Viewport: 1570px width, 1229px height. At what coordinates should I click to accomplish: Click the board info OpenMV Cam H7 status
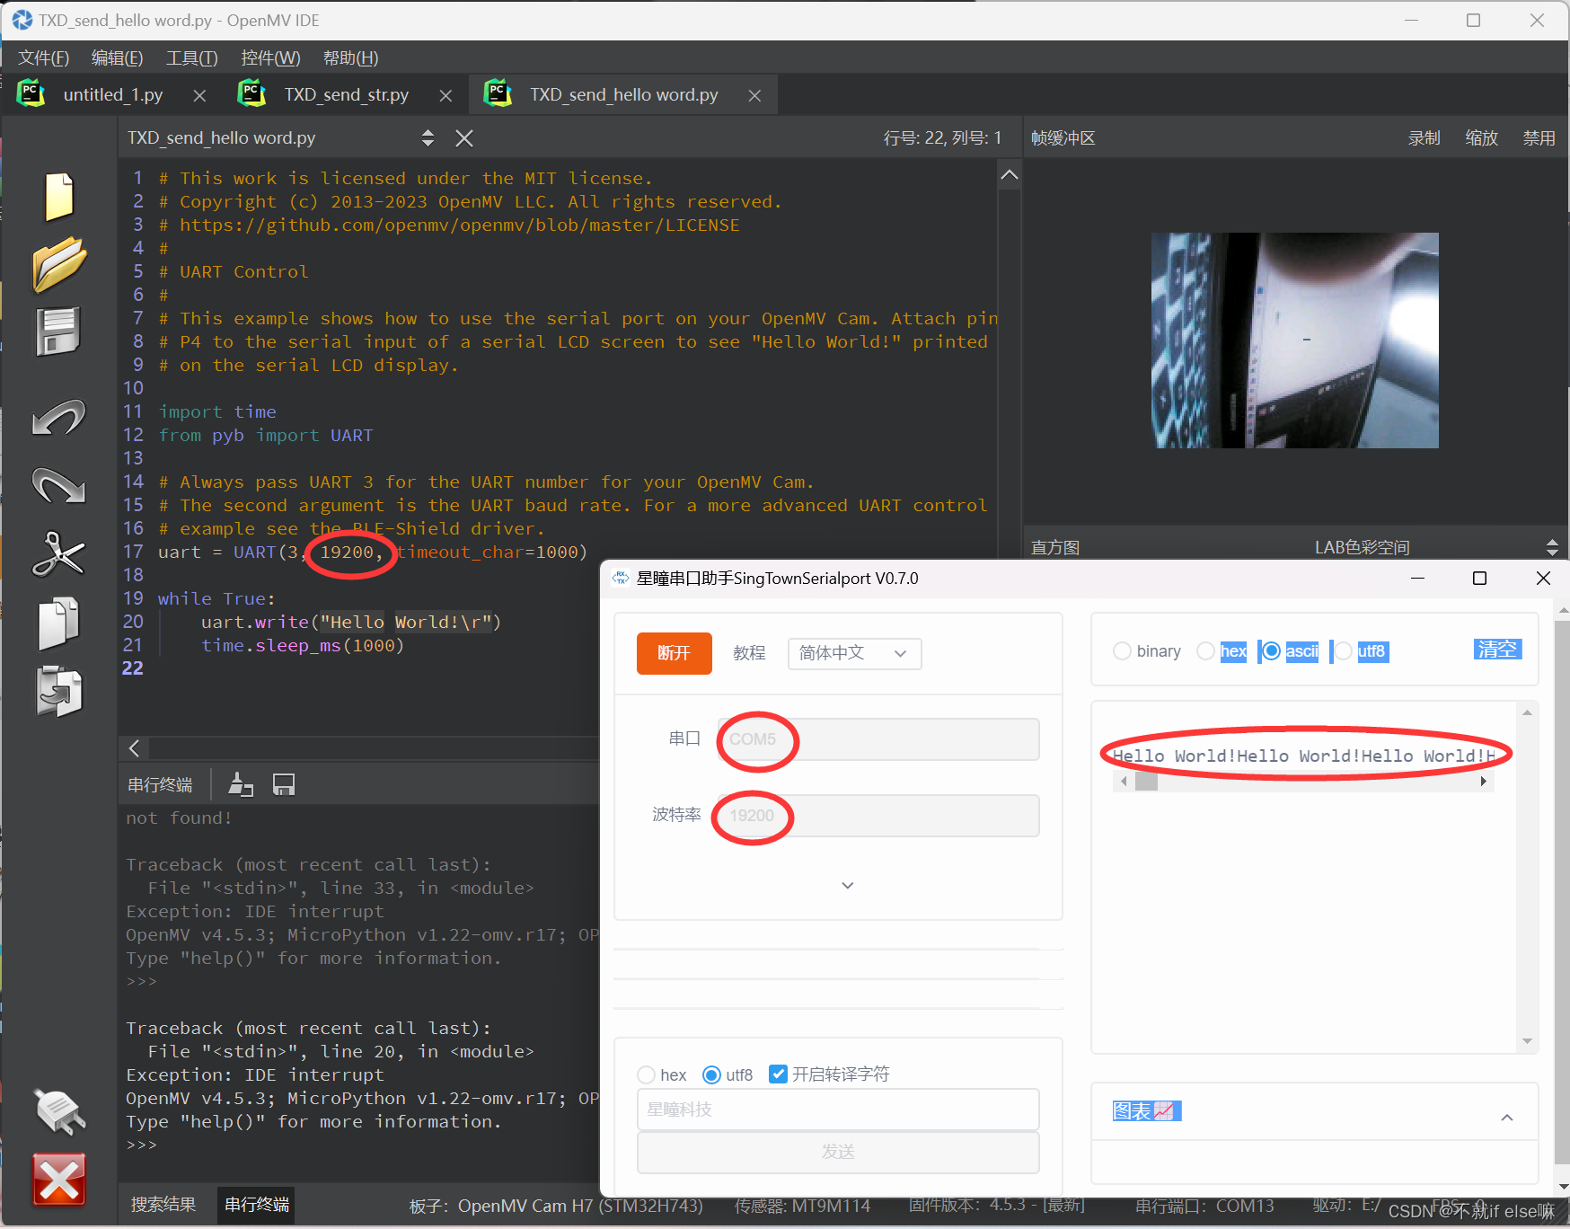556,1206
